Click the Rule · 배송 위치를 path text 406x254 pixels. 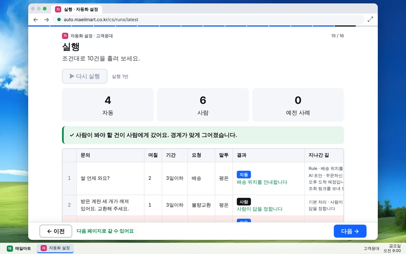(x=326, y=168)
